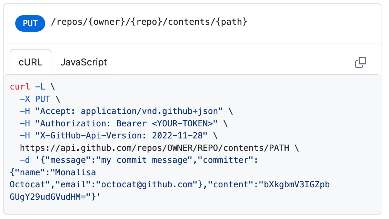Click the -X PUT option line
The height and width of the screenshot is (219, 389).
coord(36,99)
